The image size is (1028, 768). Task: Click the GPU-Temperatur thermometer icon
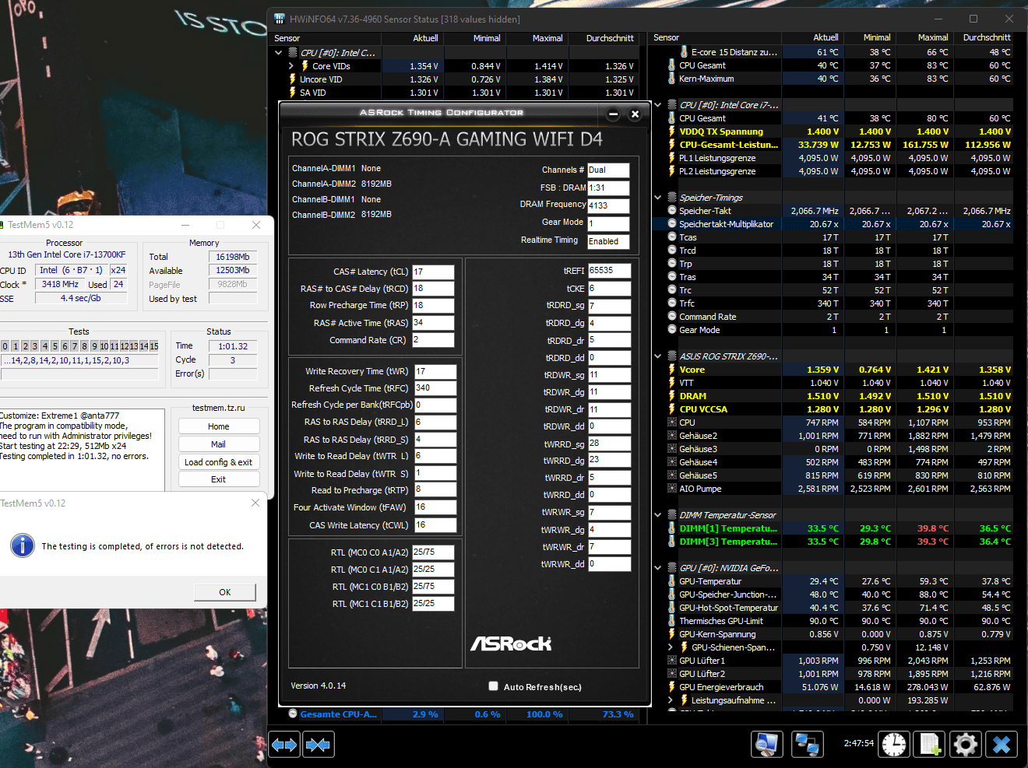click(x=671, y=581)
